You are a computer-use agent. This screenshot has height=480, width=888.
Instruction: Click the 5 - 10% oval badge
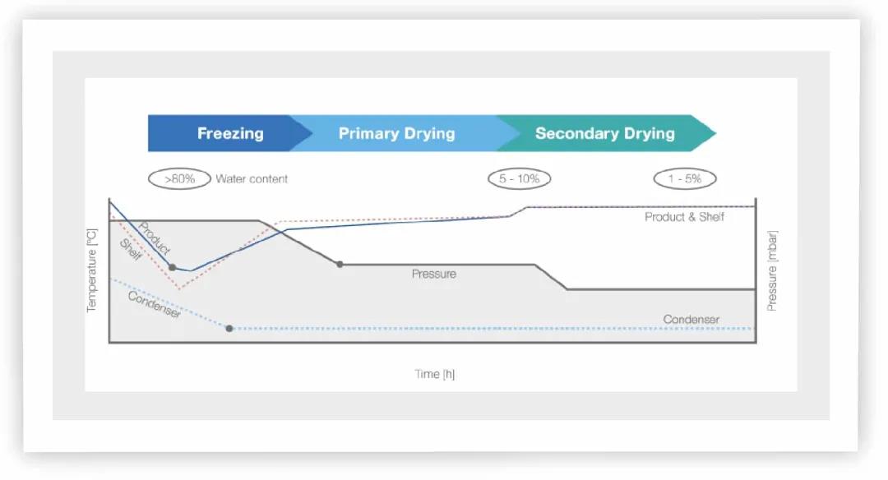519,178
